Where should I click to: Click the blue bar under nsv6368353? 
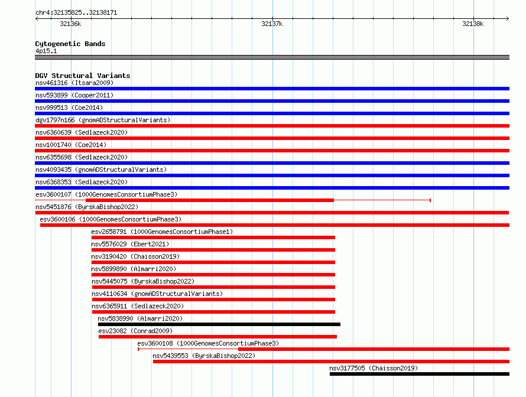[272, 188]
